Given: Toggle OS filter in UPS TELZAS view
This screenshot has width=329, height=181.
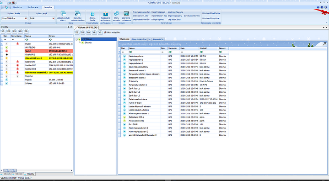Looking at the screenshot, I should point(77,32).
